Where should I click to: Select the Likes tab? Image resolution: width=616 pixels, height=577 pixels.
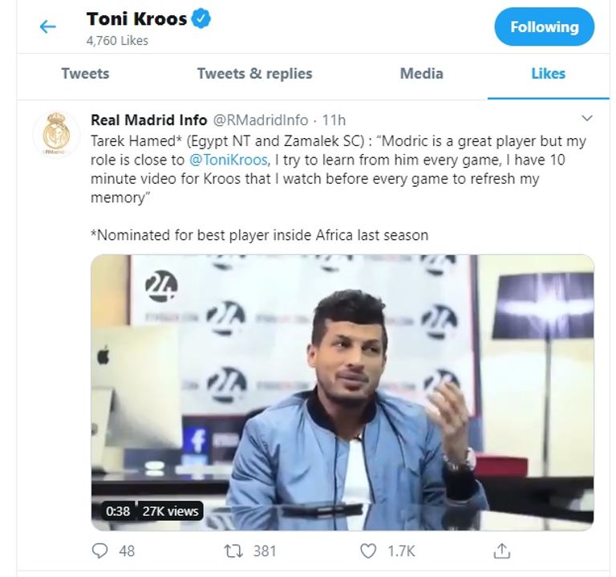point(548,74)
